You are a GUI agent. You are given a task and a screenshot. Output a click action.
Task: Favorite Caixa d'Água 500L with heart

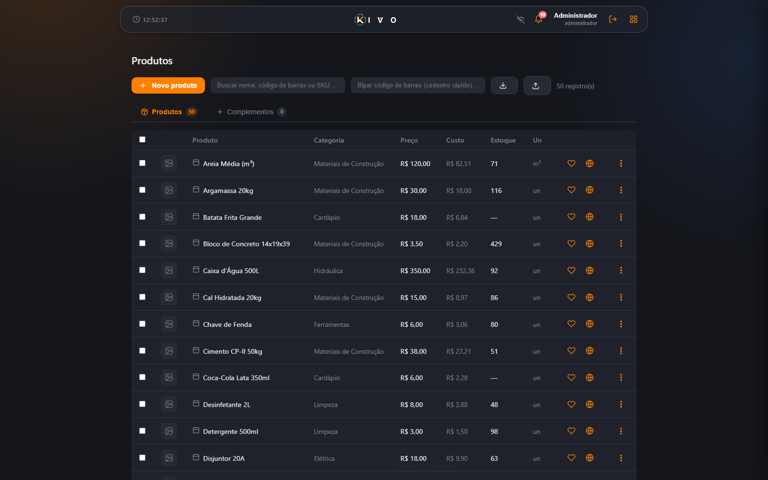pyautogui.click(x=571, y=270)
